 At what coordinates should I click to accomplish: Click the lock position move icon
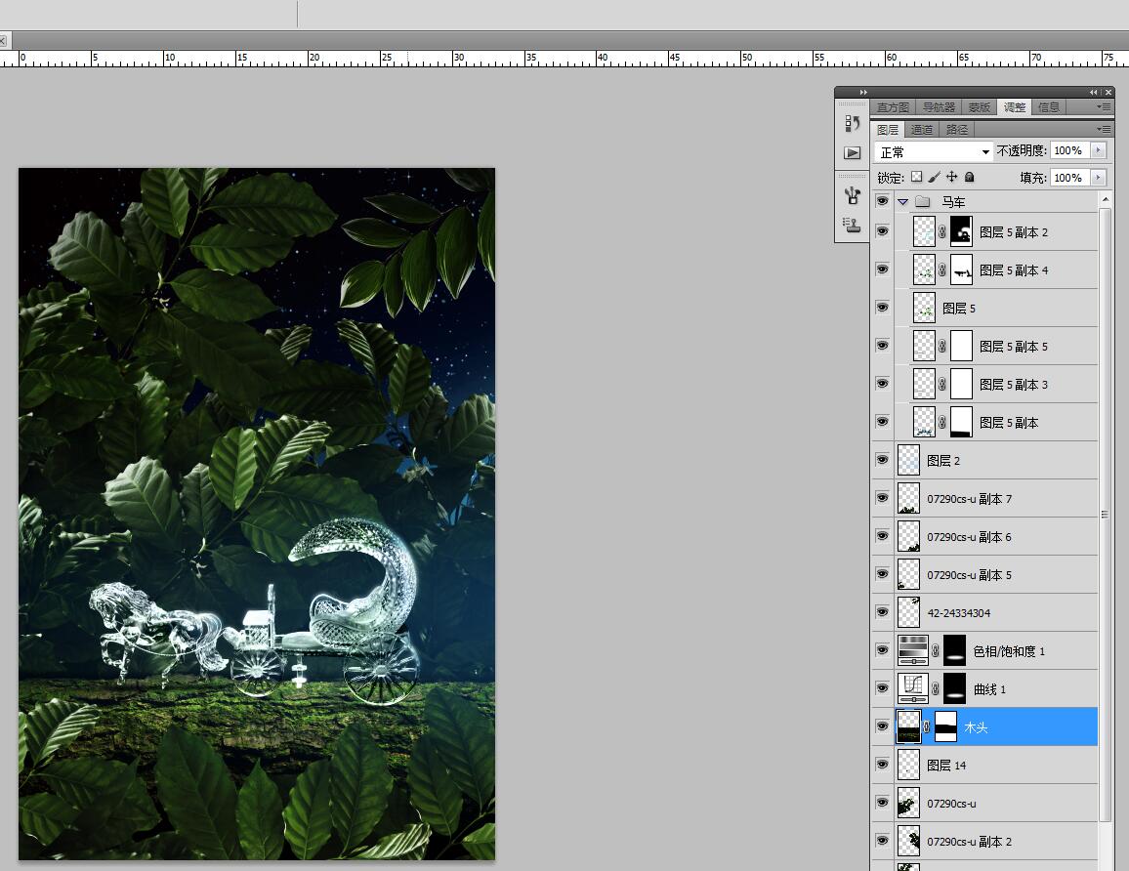point(952,177)
